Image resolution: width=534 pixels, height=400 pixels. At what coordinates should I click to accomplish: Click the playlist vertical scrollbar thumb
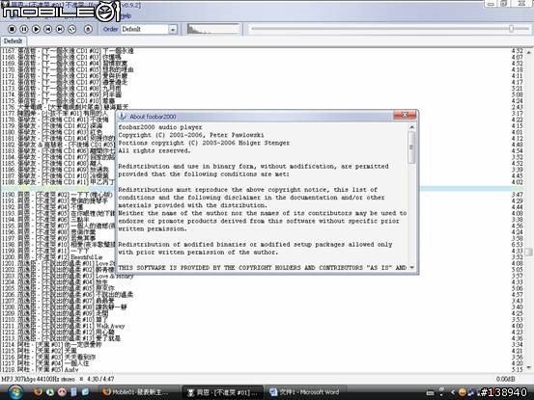pos(528,252)
